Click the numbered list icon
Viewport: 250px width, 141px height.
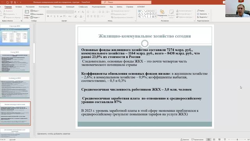pyautogui.click(x=94, y=12)
